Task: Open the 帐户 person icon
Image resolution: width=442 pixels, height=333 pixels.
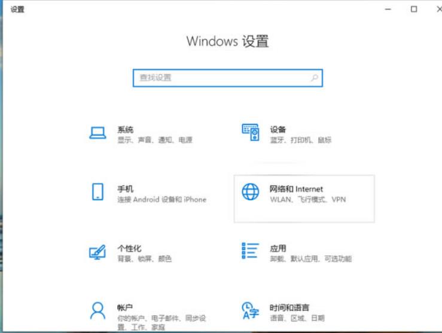Action: coord(97,311)
